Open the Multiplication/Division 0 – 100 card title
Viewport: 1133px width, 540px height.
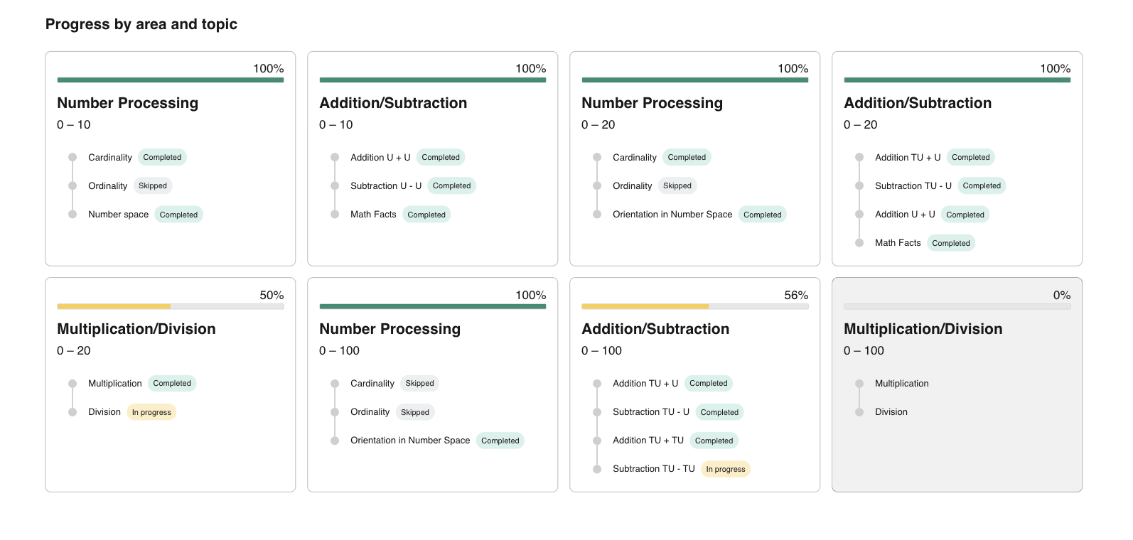coord(923,329)
